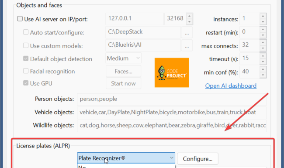Browse for custom models folder ellipsis button

[x=187, y=45]
